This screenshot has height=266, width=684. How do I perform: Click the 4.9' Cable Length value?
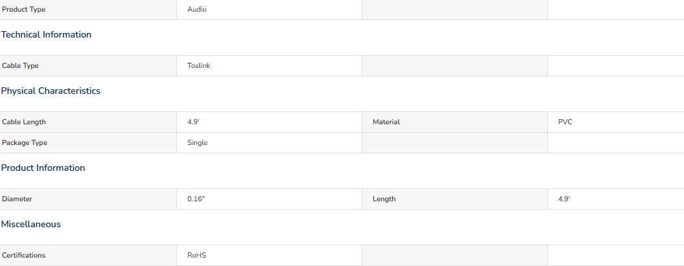point(193,122)
